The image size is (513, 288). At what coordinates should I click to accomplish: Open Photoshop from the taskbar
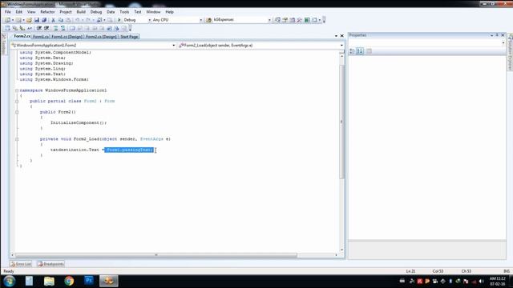89,281
